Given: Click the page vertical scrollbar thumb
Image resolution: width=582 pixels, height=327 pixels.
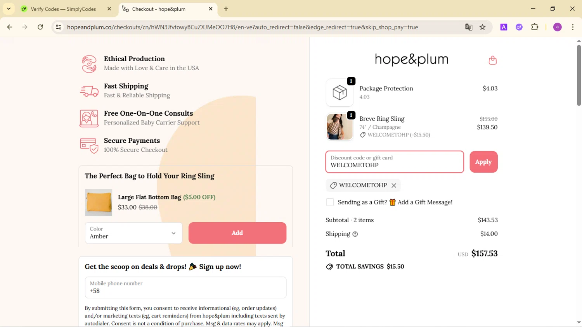Looking at the screenshot, I should tap(579, 75).
